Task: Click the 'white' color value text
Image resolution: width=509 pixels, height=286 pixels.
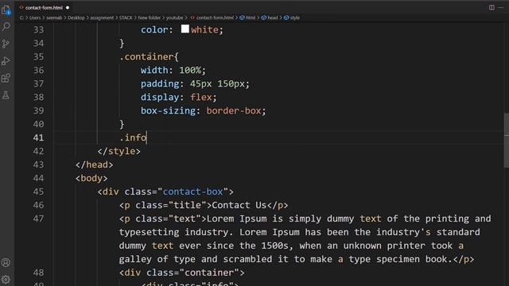Action: (x=204, y=30)
